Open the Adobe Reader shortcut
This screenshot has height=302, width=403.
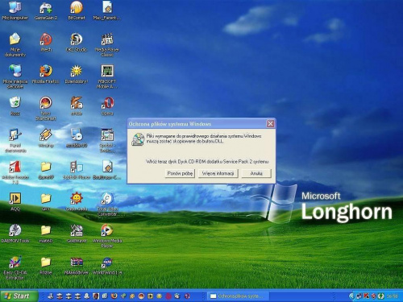click(x=15, y=172)
